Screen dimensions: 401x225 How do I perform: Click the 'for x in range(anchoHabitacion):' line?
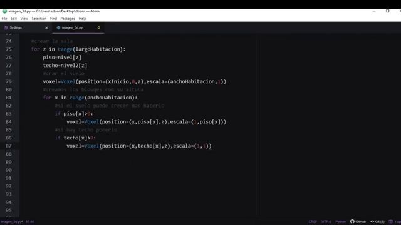[90, 97]
